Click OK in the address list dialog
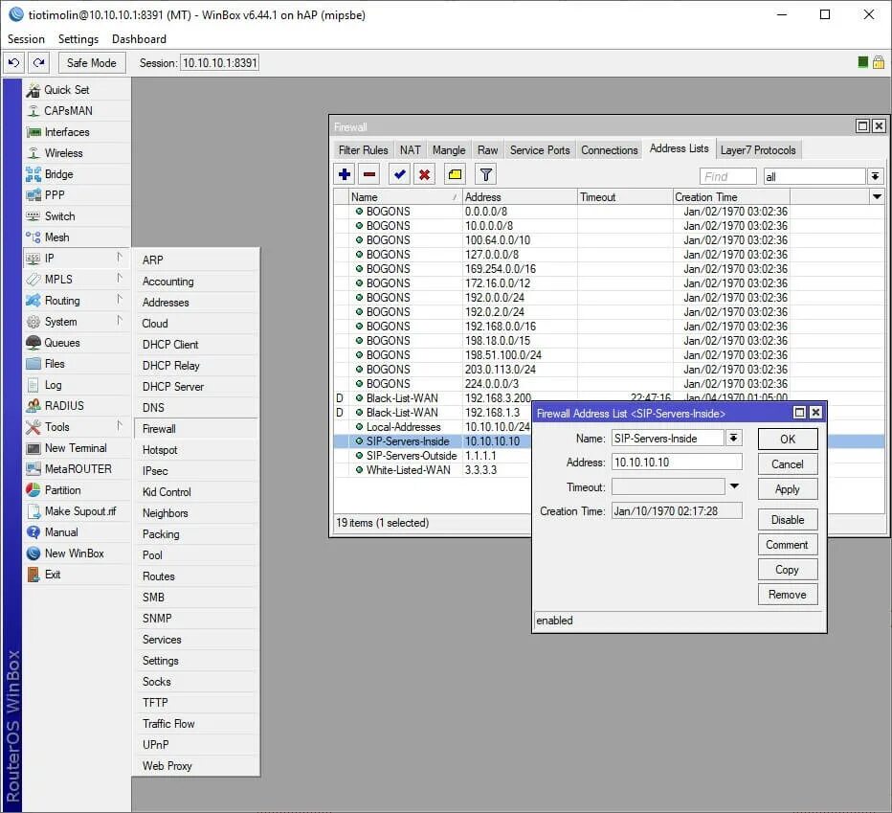This screenshot has height=813, width=892. click(x=788, y=439)
